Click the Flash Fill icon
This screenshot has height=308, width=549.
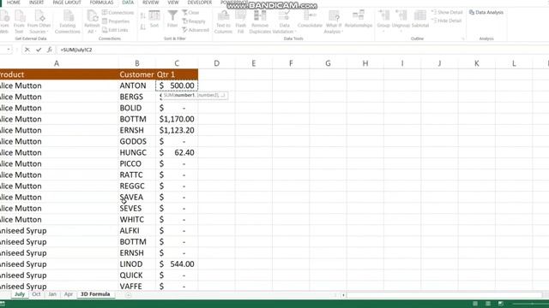240,21
